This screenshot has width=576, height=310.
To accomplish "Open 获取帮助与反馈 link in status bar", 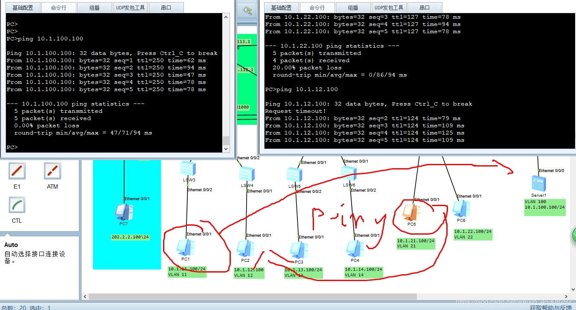I will click(x=551, y=307).
